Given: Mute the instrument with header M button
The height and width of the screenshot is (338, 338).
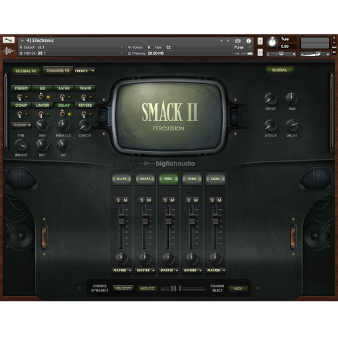Looking at the screenshot, I should (260, 53).
